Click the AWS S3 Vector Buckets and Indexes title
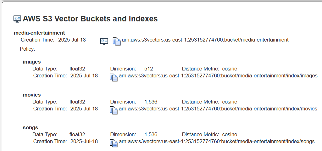 click(x=90, y=19)
